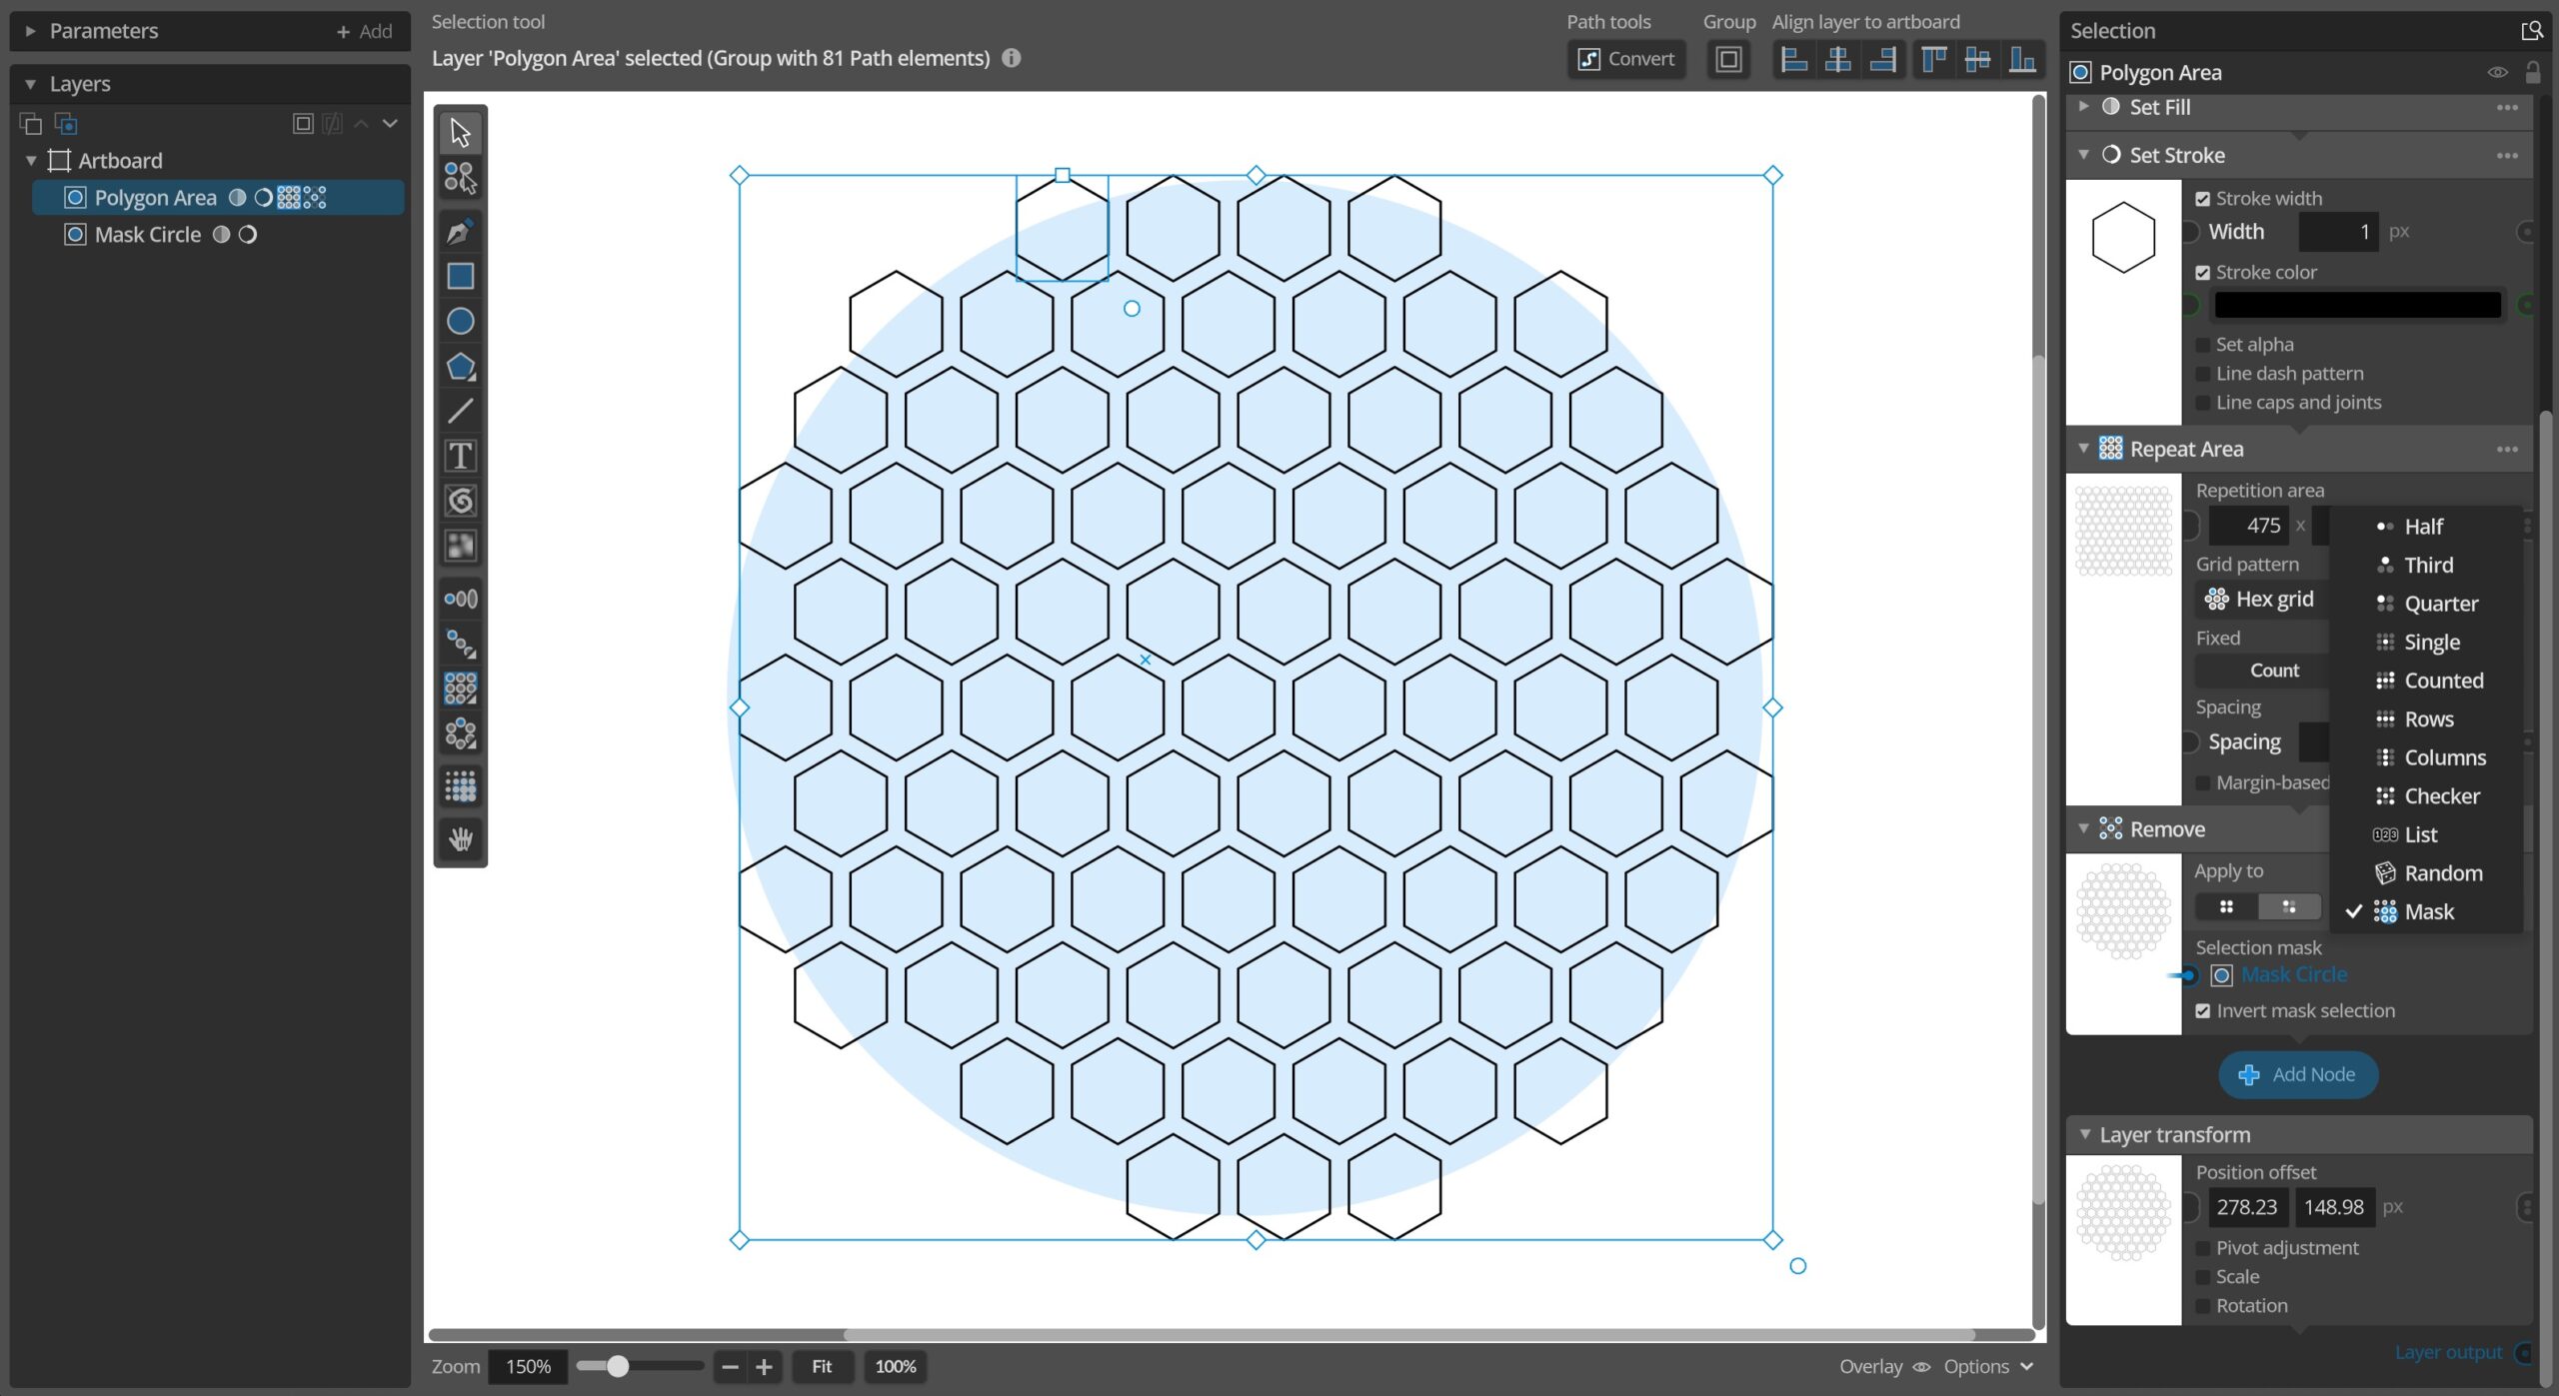Toggle Polygon Area visibility eye icon

click(2496, 72)
